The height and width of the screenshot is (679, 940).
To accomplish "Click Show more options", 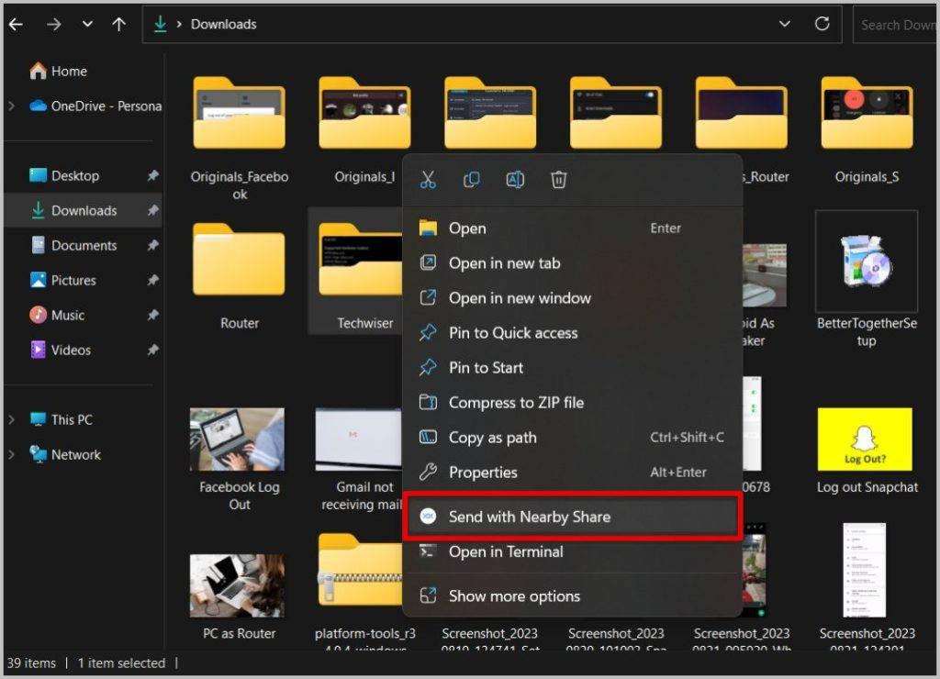I will [x=573, y=596].
